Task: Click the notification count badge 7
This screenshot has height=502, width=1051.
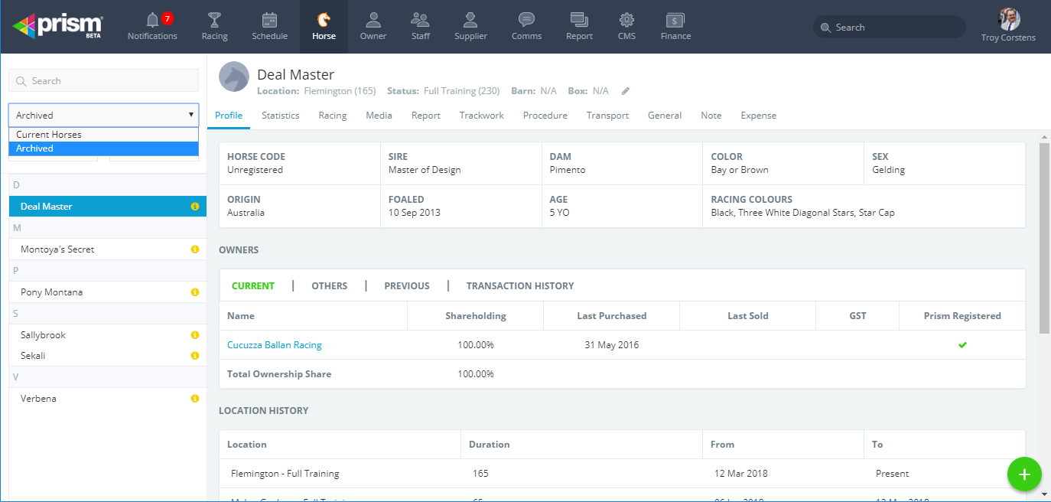Action: (x=168, y=18)
